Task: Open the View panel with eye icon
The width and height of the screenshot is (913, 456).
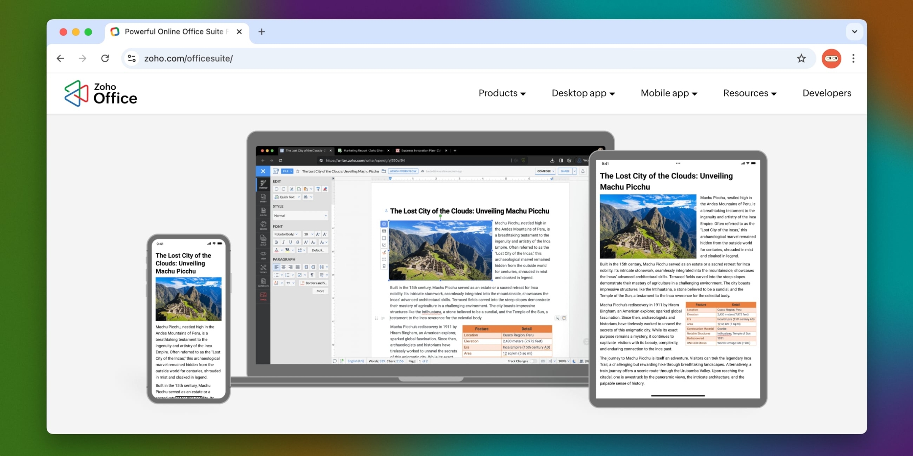Action: 263,255
